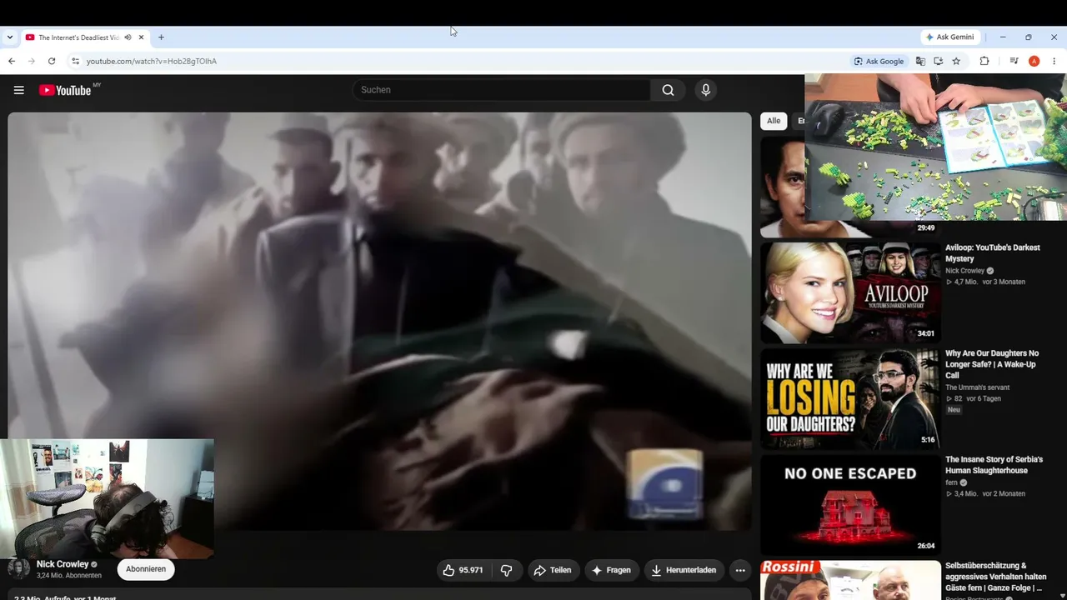The width and height of the screenshot is (1067, 600).
Task: Select the Alle filter chip
Action: [774, 121]
